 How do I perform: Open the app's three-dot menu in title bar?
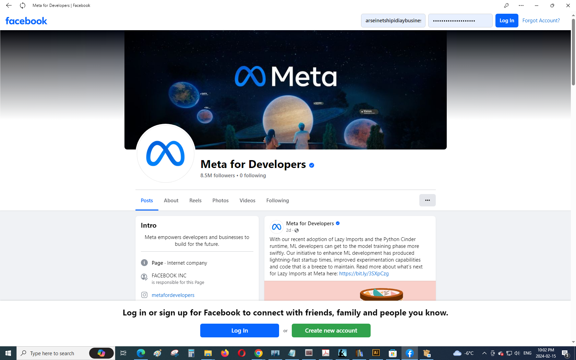[521, 5]
